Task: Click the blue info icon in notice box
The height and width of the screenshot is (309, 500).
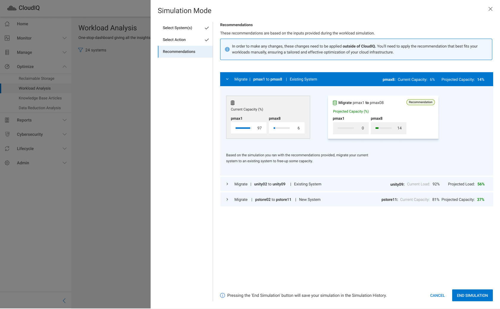Action: coord(227,49)
